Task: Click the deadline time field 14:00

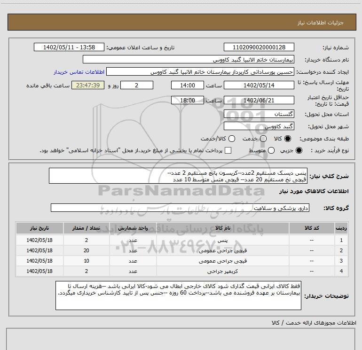Action: pyautogui.click(x=188, y=85)
